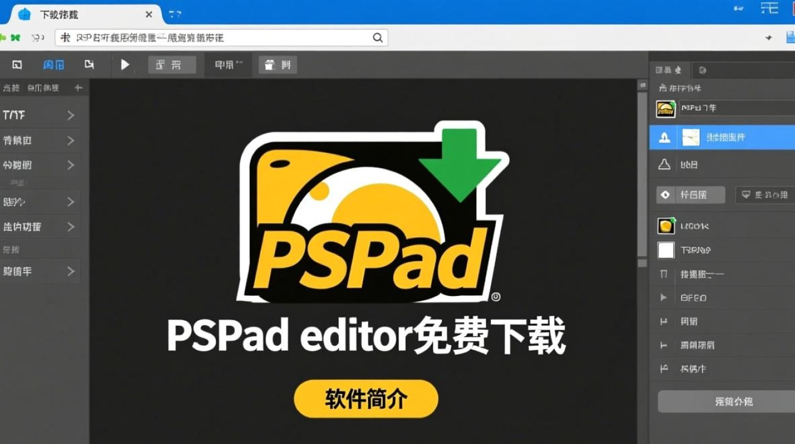Viewport: 795px width, 444px height.
Task: Expand the bottom sidebar entry with right arrow
Action: 72,271
